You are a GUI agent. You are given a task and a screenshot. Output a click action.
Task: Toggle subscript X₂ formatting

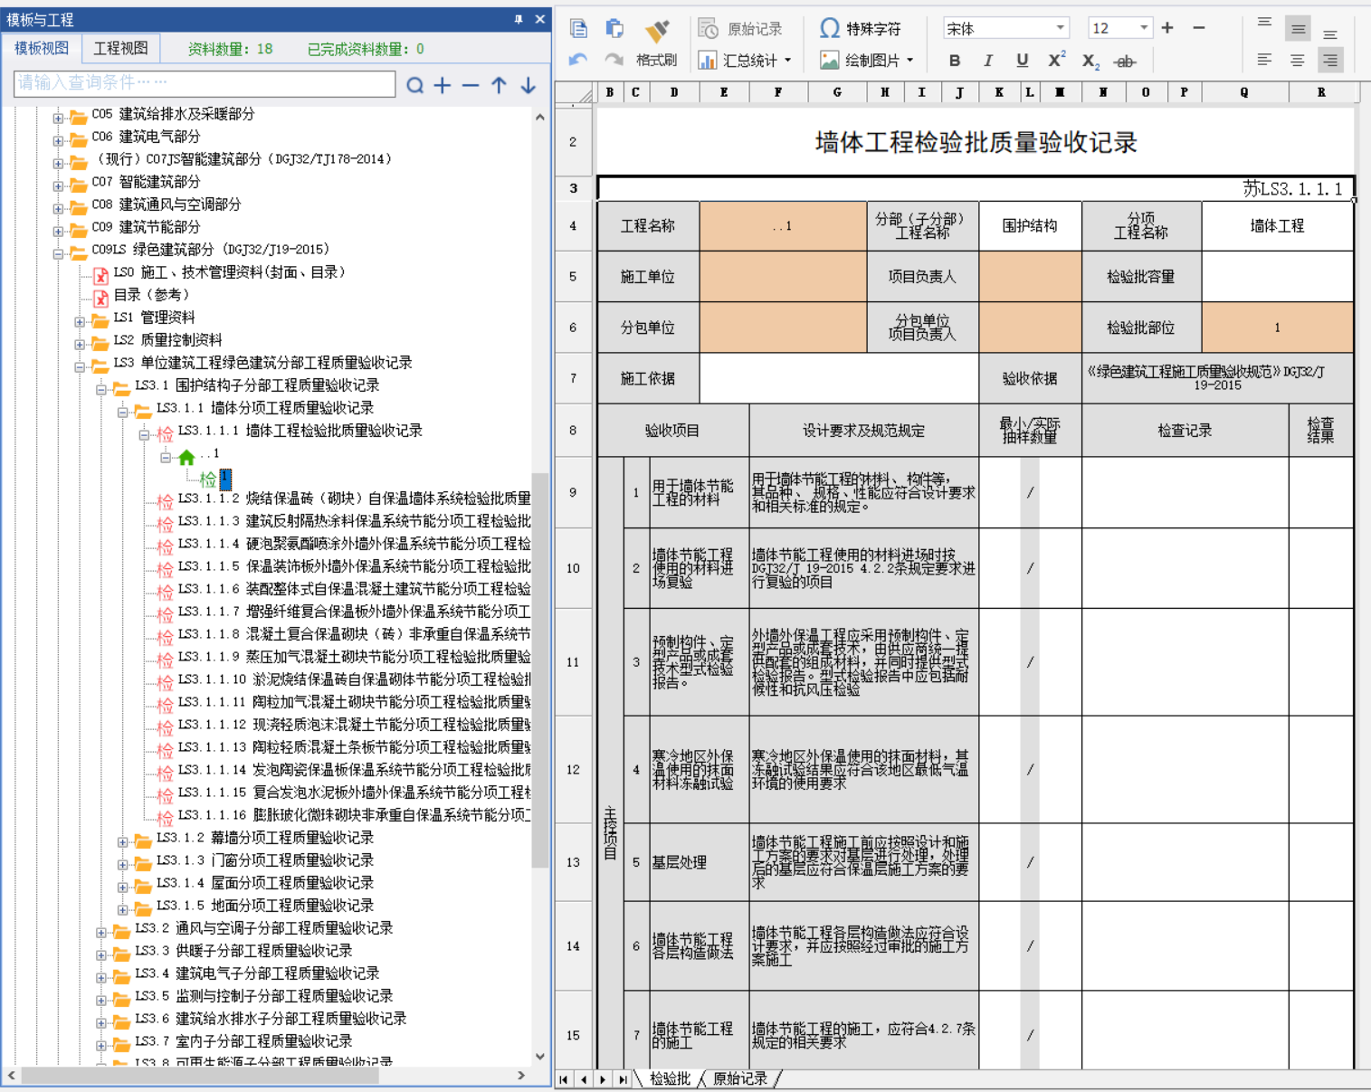(x=1090, y=62)
